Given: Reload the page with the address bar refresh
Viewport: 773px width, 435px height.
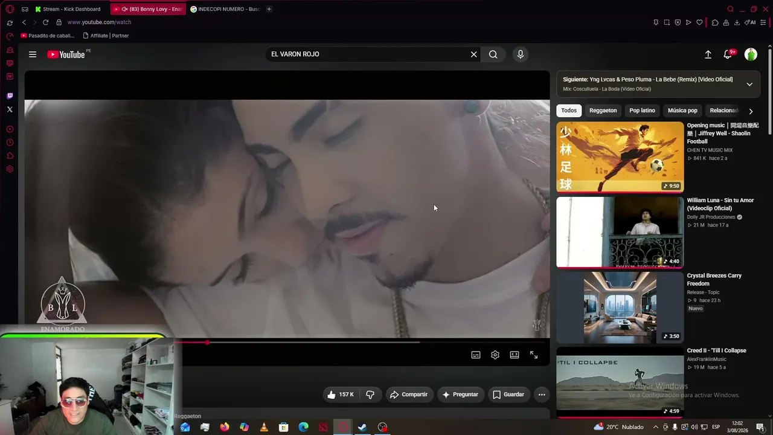Looking at the screenshot, I should coord(45,22).
